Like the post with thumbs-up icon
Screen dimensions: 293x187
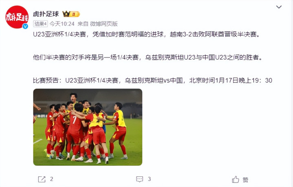pos(236,179)
